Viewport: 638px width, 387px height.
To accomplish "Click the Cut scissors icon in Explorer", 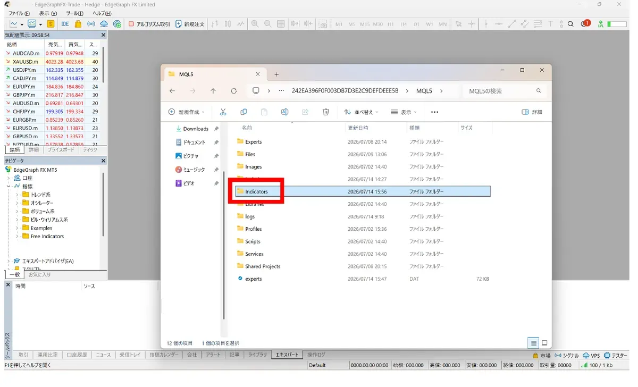I will [223, 112].
